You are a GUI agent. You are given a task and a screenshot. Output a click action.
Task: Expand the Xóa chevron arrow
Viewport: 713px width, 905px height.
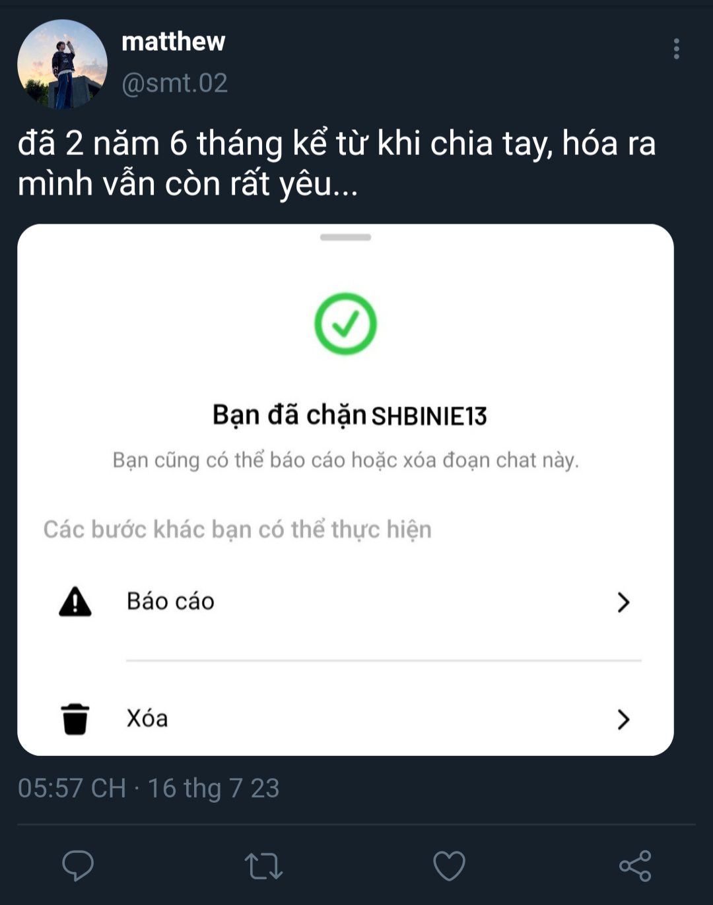(623, 719)
